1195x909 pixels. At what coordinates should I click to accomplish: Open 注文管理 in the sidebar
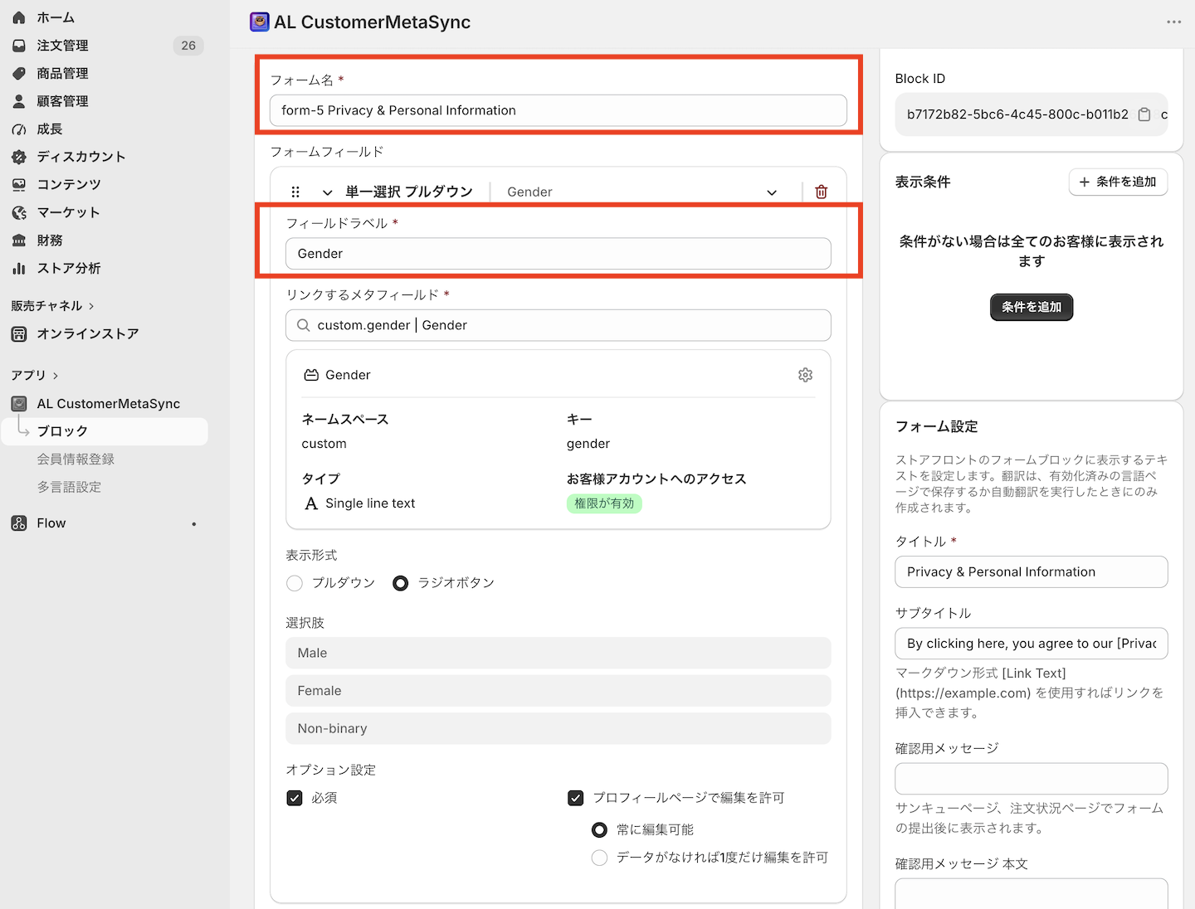pos(62,46)
